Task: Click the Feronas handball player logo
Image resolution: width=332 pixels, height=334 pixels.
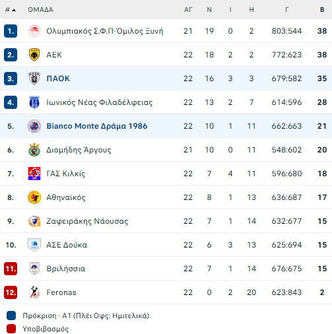Action: point(34,292)
